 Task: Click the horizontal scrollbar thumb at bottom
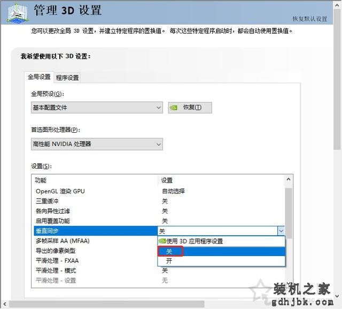point(107,304)
